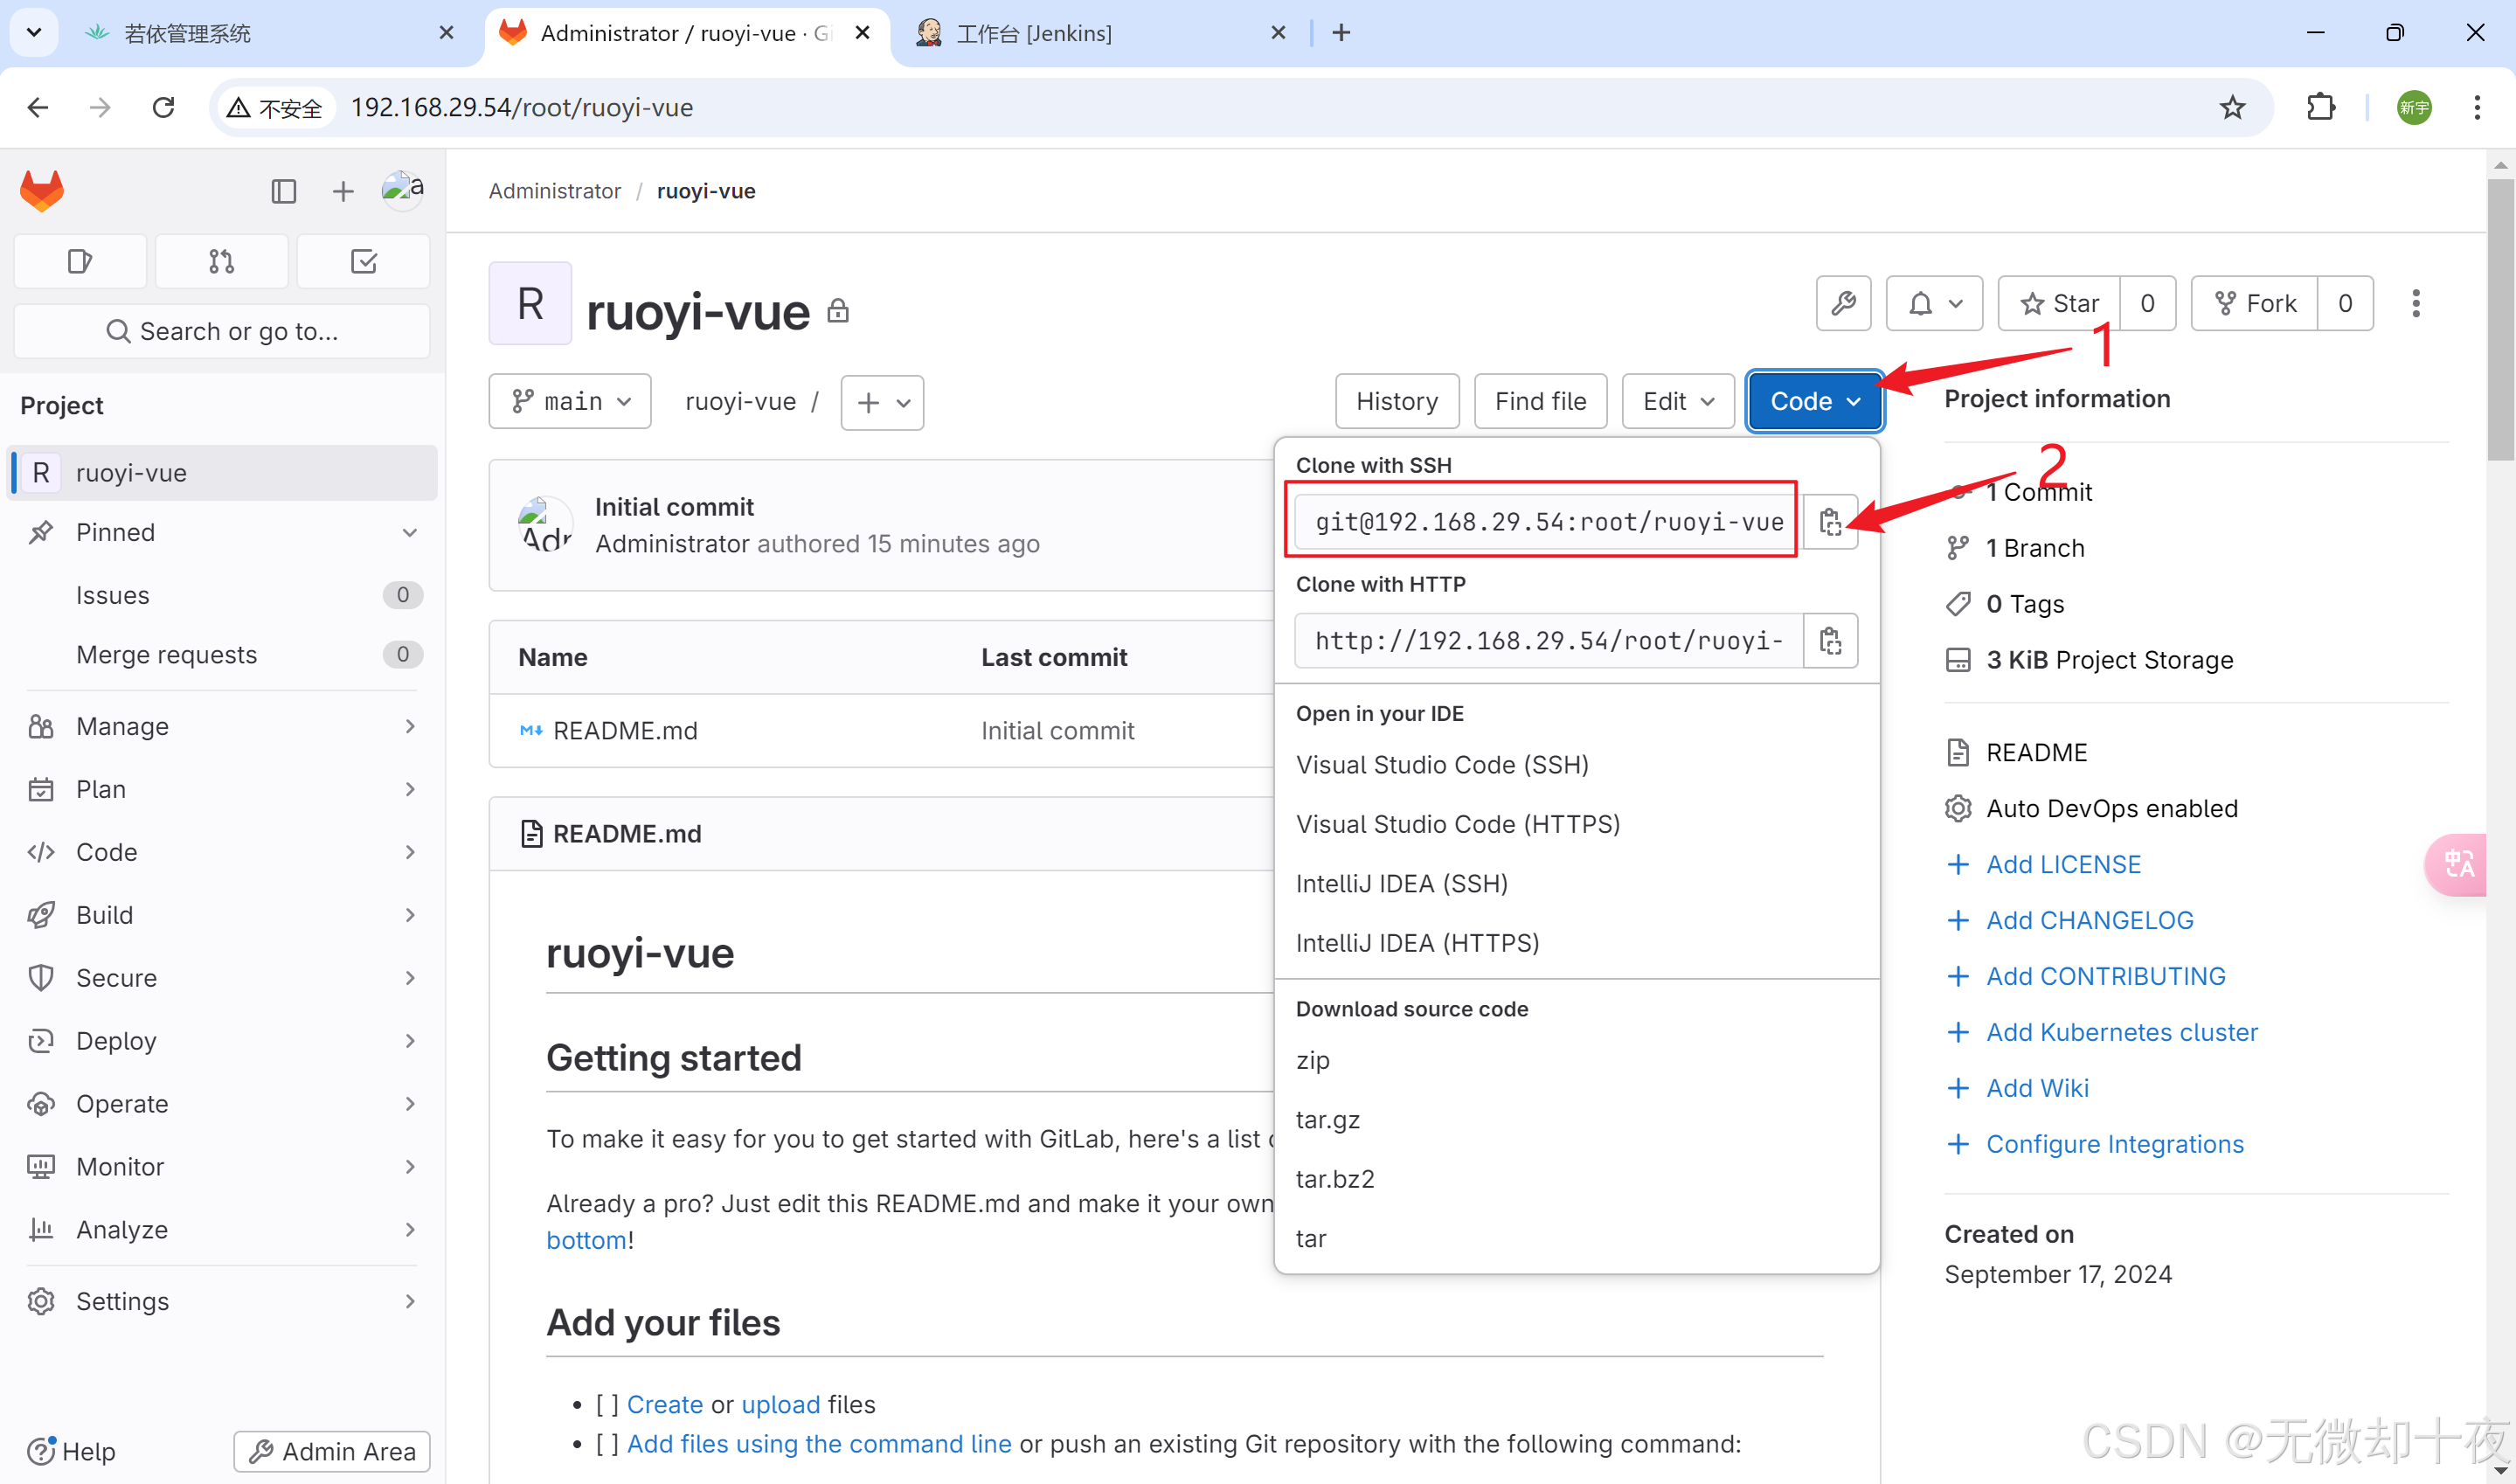2516x1484 pixels.
Task: Copy the SSH clone URL
Action: pyautogui.click(x=1829, y=522)
